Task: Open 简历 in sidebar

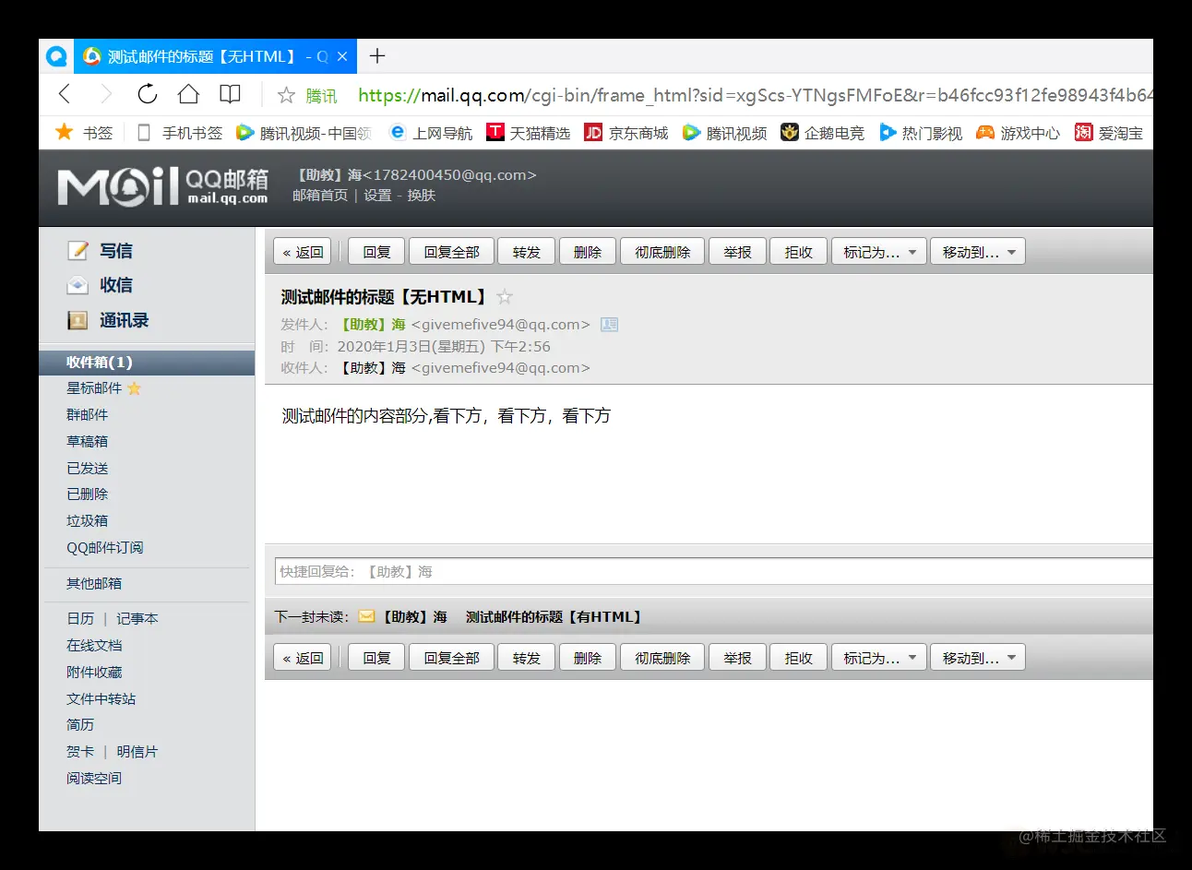Action: pyautogui.click(x=80, y=725)
